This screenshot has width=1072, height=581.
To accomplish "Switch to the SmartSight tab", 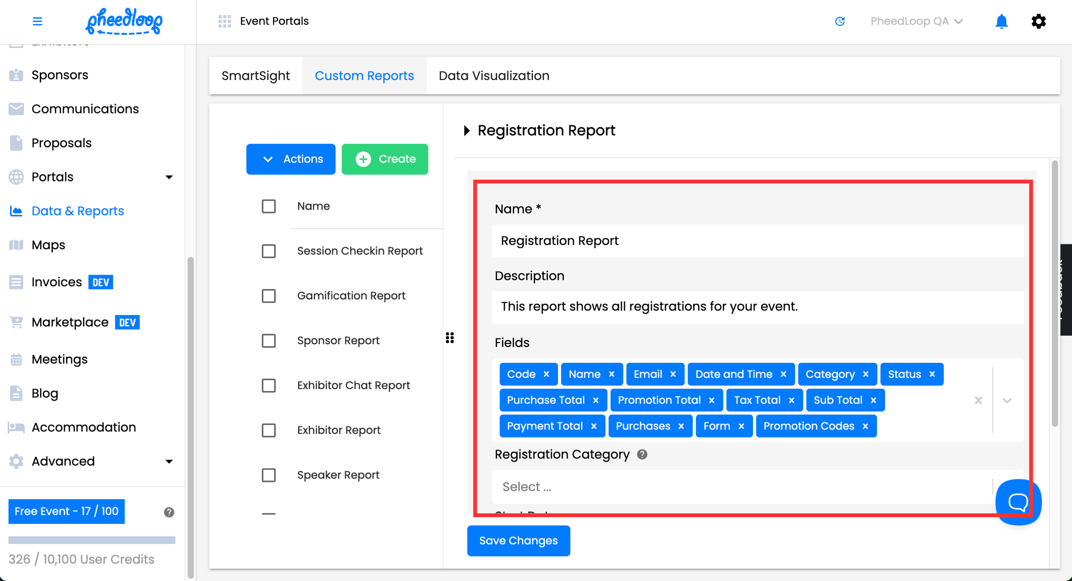I will point(256,76).
